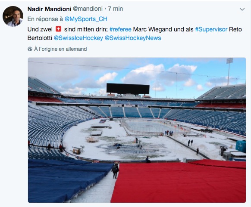Click the tweet text body
The width and height of the screenshot is (251, 207).
pos(135,34)
